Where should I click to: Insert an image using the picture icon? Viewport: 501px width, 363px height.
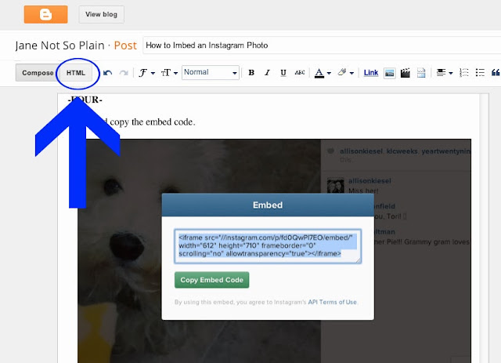tap(390, 73)
